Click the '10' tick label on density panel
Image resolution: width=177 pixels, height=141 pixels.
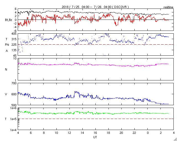[15, 58]
